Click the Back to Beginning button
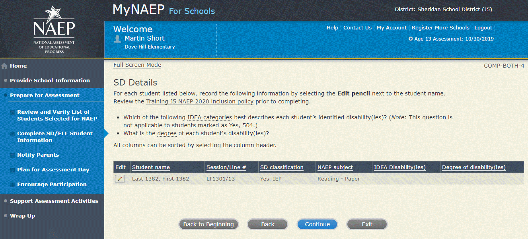Image resolution: width=528 pixels, height=239 pixels. [x=208, y=224]
